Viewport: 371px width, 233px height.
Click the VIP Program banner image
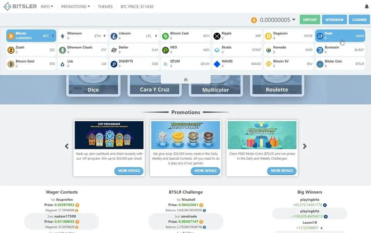coord(109,135)
